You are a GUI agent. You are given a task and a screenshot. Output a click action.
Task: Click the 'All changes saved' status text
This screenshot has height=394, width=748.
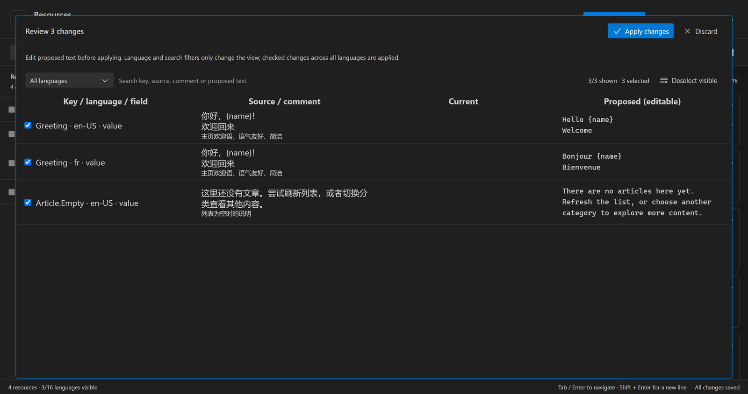click(x=717, y=387)
